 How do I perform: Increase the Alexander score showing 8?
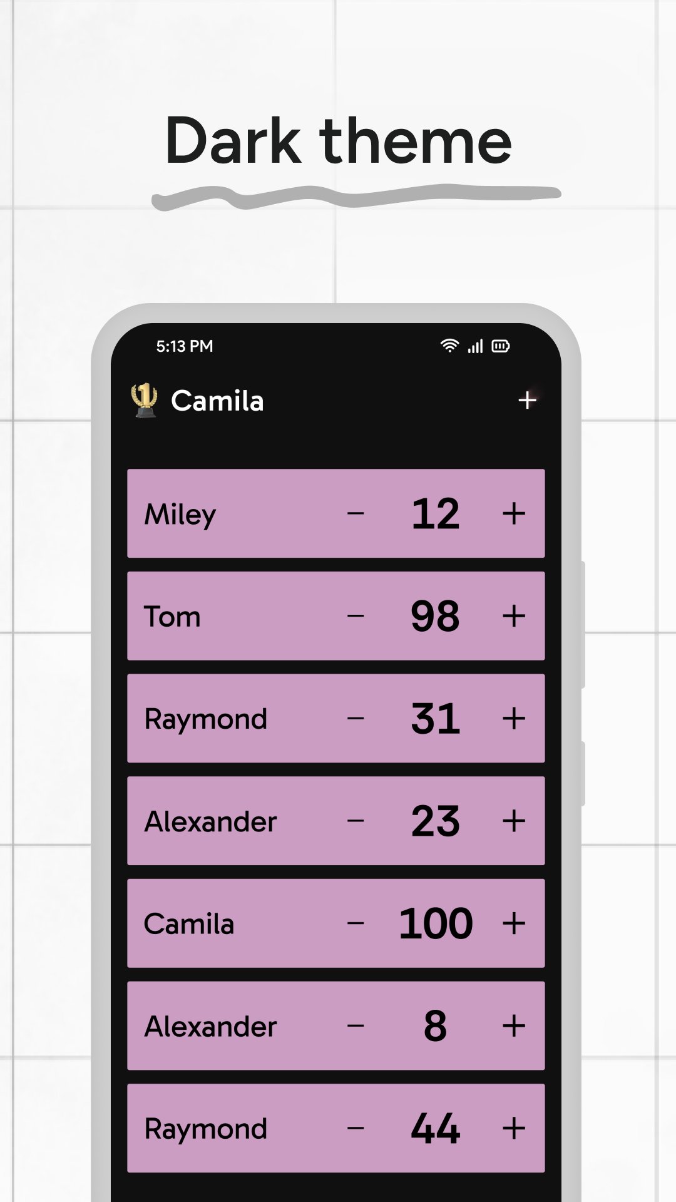pos(513,1026)
